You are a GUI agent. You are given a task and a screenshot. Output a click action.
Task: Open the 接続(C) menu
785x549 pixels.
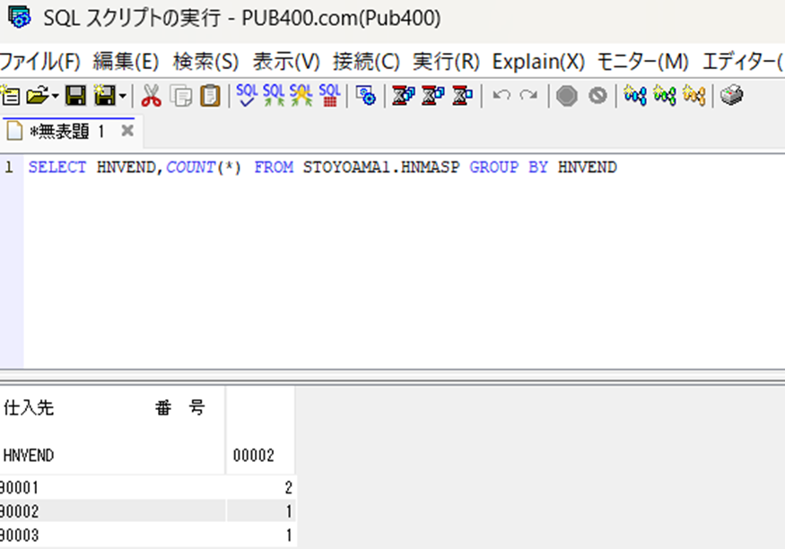tap(366, 62)
